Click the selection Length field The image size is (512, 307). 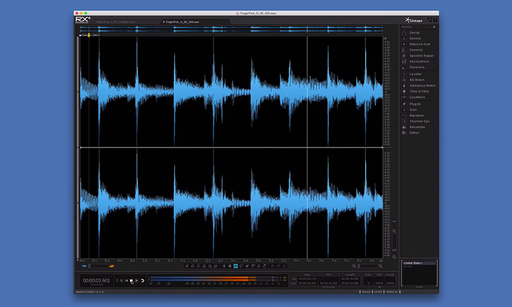(350, 279)
